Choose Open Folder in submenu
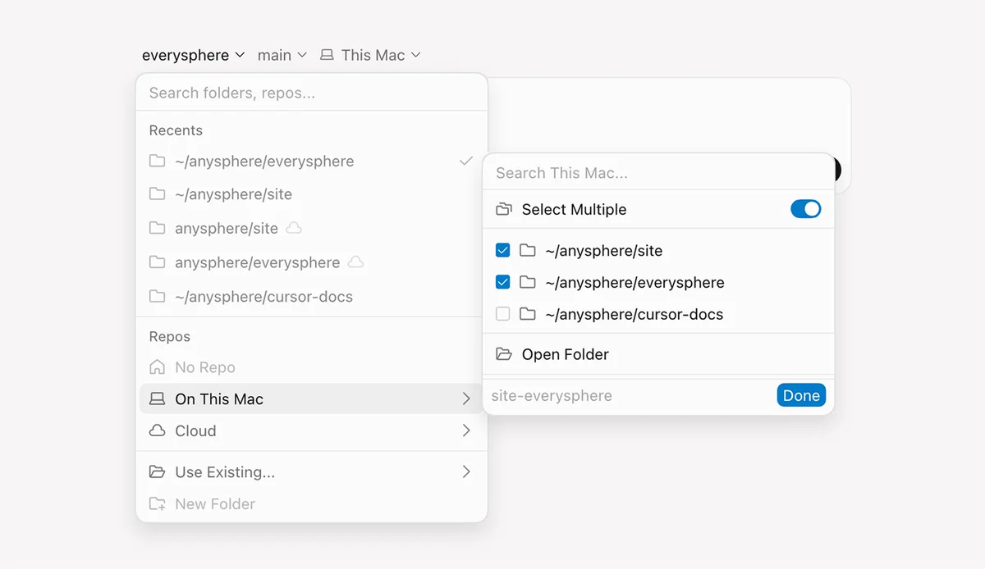Screen dimensions: 985x569 (658, 354)
